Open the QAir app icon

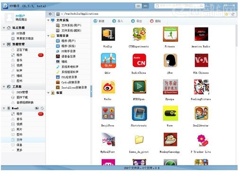click(108, 61)
